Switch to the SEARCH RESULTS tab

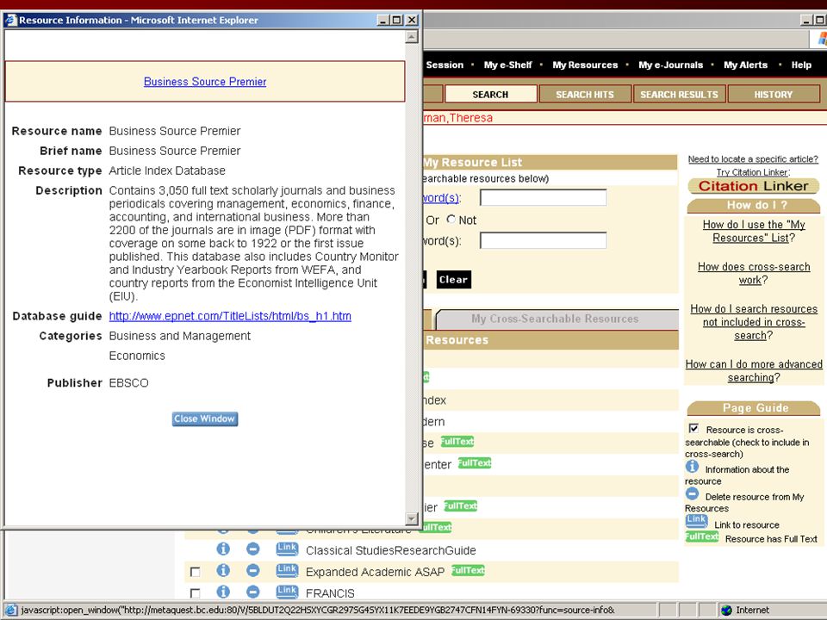pyautogui.click(x=680, y=95)
